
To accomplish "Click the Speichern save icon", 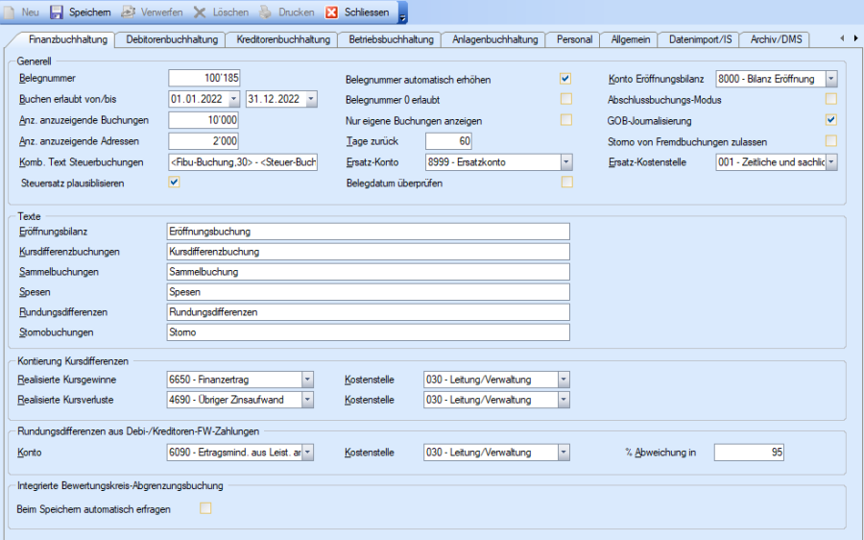I will tap(57, 12).
